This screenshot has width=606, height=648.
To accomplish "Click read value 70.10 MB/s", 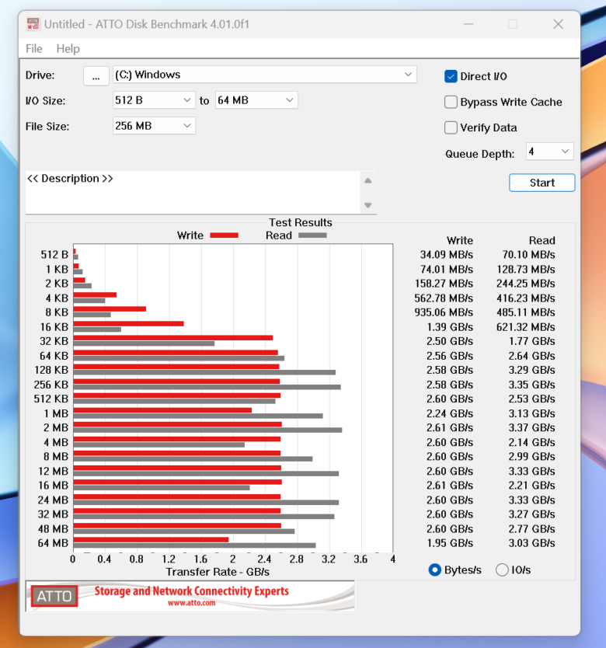I will [528, 255].
